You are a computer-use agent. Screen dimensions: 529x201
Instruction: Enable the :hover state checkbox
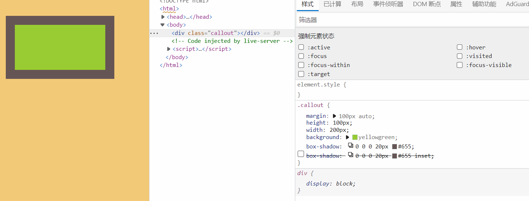click(x=460, y=47)
